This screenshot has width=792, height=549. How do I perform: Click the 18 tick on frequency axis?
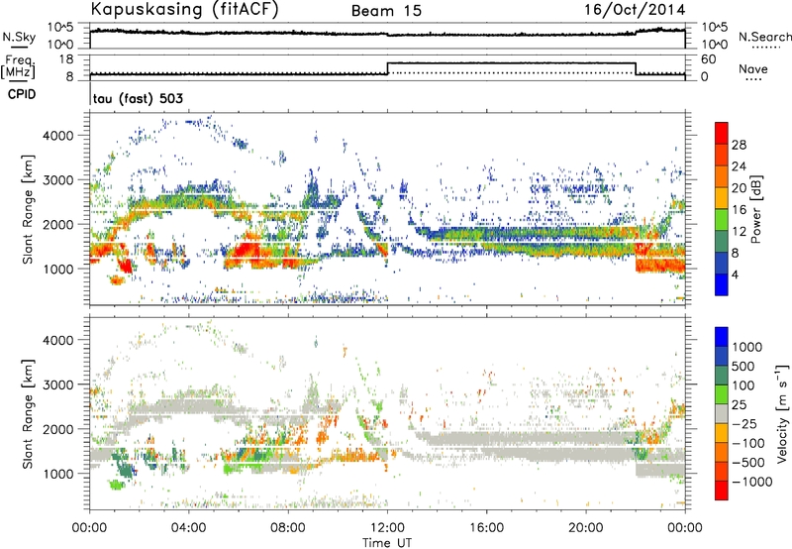coord(66,59)
